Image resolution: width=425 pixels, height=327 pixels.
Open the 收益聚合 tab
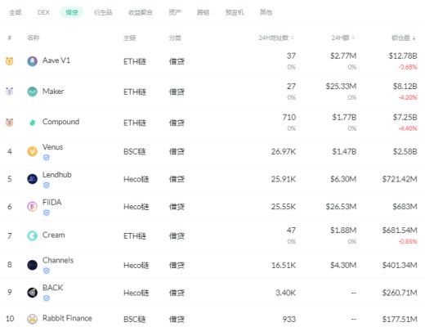(141, 12)
